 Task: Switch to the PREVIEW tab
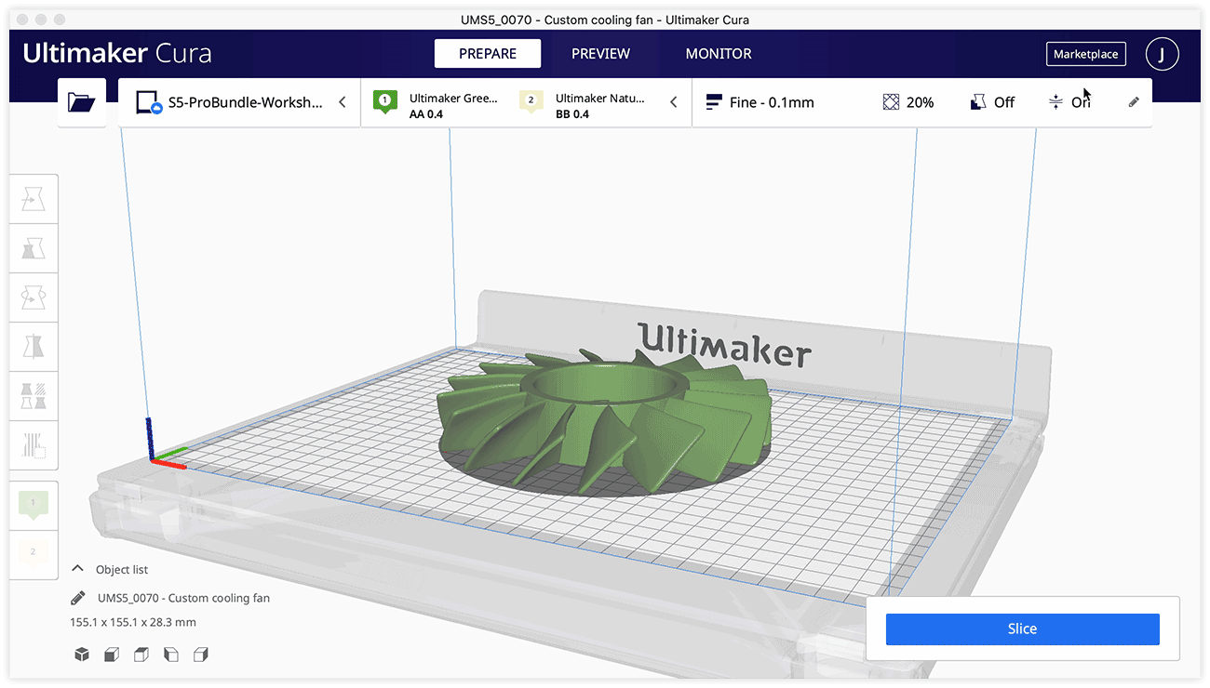(x=600, y=54)
